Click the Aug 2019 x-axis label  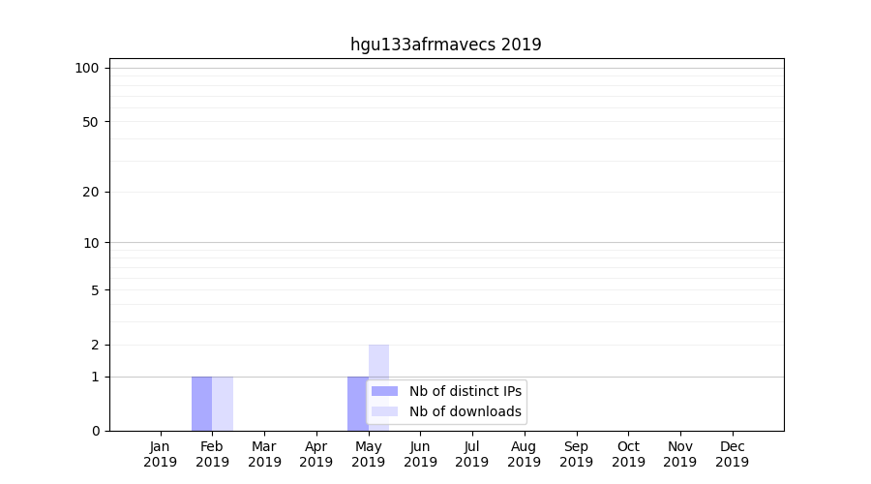coord(524,454)
